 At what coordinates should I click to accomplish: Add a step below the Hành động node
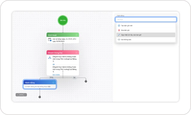coord(40,97)
